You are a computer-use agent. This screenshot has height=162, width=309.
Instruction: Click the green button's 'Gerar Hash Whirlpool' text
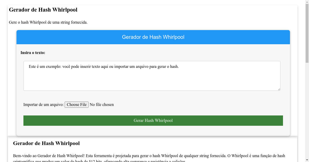(x=153, y=120)
